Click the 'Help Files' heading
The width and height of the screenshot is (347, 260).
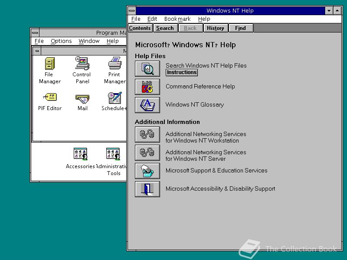pos(150,56)
